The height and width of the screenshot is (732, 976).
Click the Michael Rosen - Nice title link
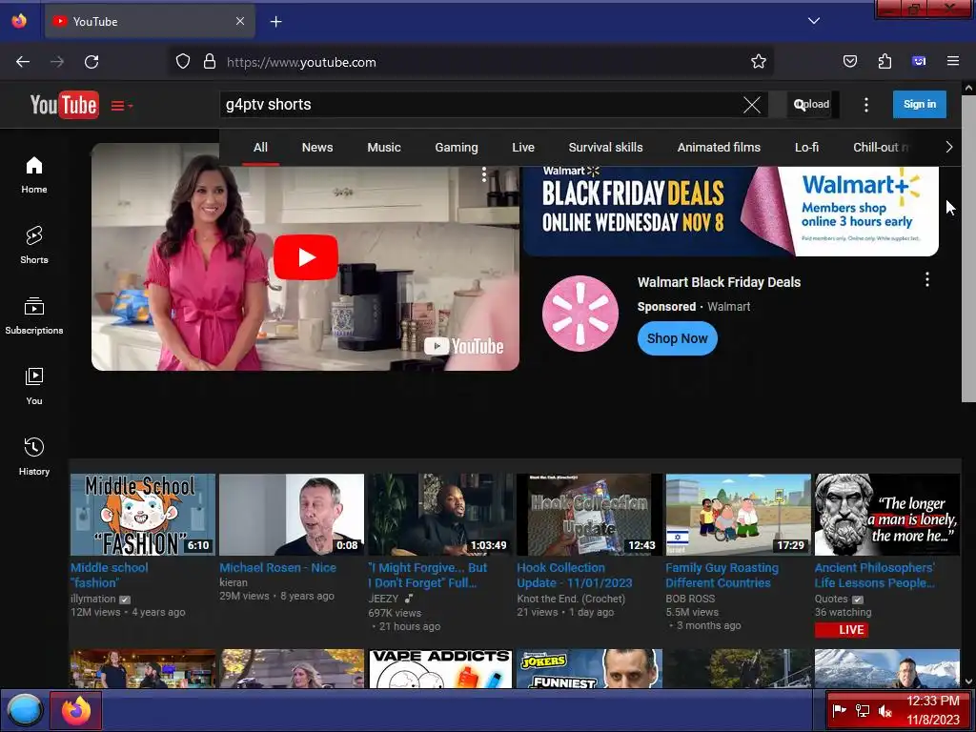pyautogui.click(x=277, y=568)
